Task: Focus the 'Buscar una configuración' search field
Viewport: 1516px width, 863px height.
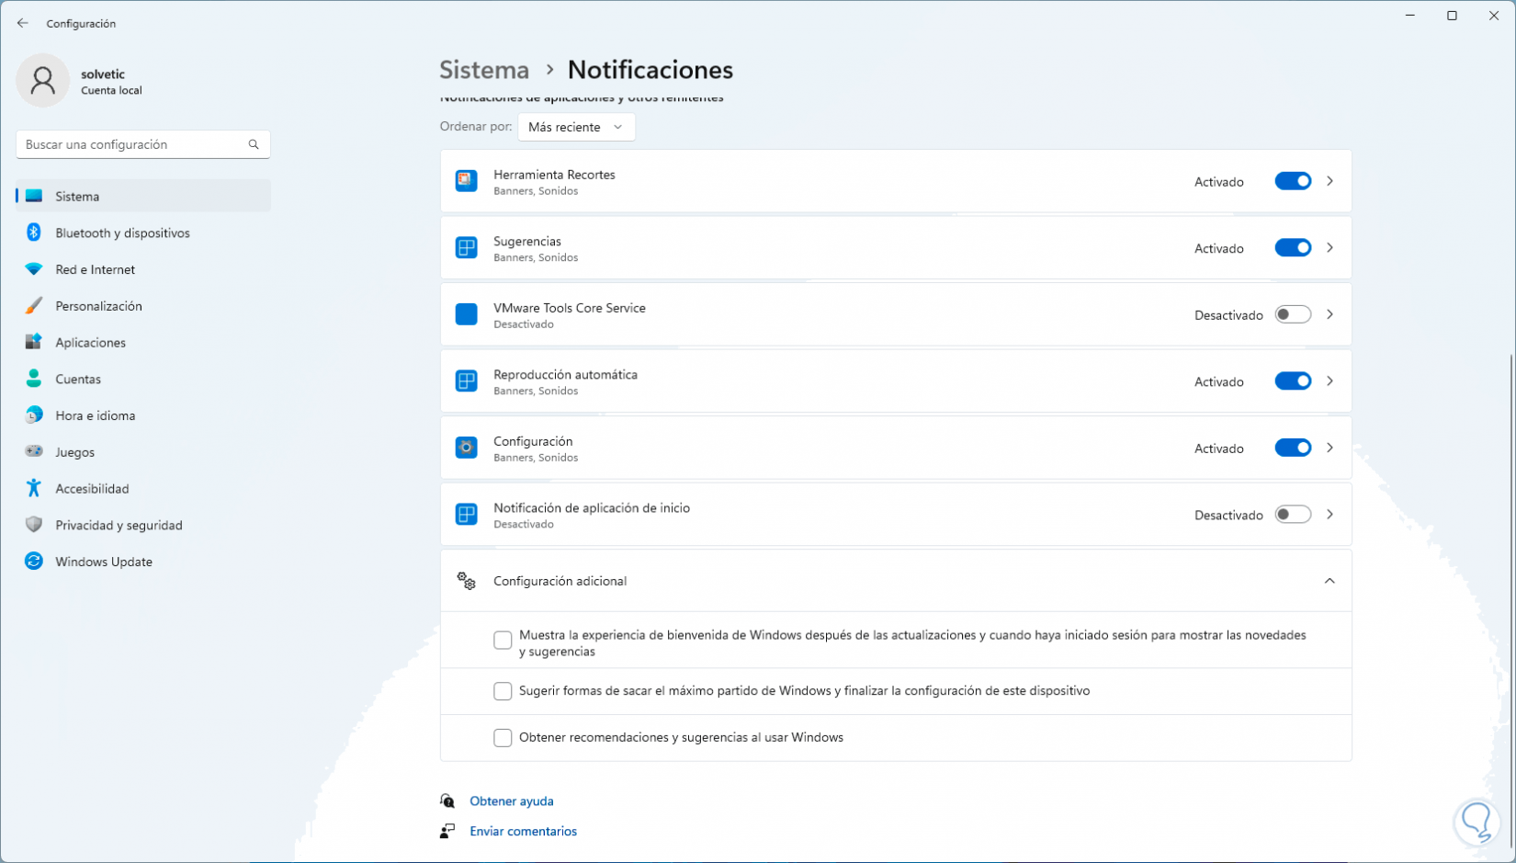Action: pos(133,144)
